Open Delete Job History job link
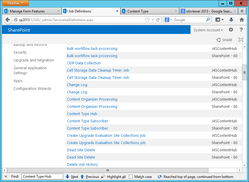Viewport: 249px width, 182px height. [82, 165]
